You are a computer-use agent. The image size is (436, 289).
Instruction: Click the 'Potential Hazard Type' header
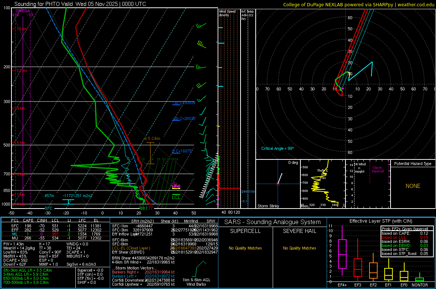(x=413, y=164)
